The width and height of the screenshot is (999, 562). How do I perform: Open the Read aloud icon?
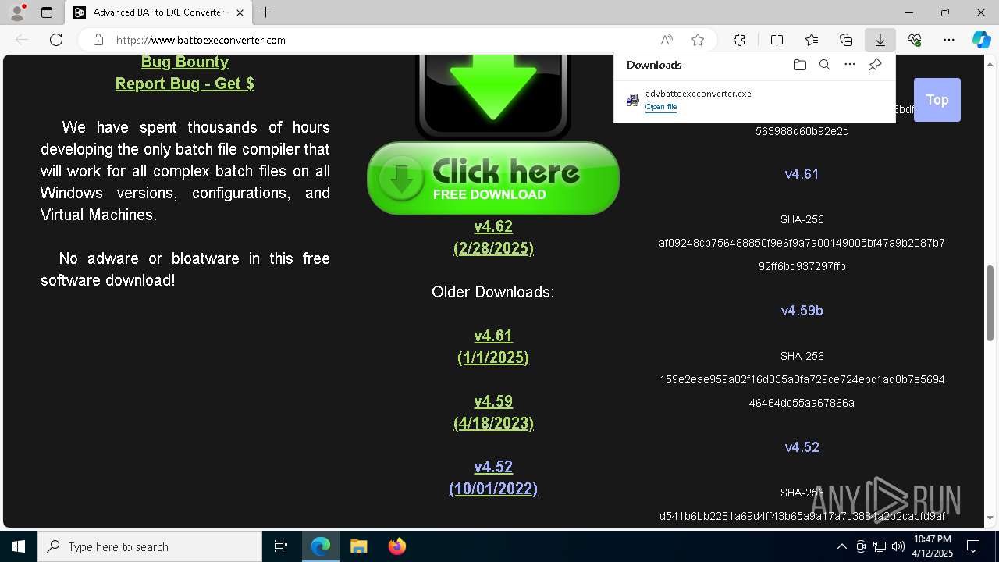click(x=667, y=40)
